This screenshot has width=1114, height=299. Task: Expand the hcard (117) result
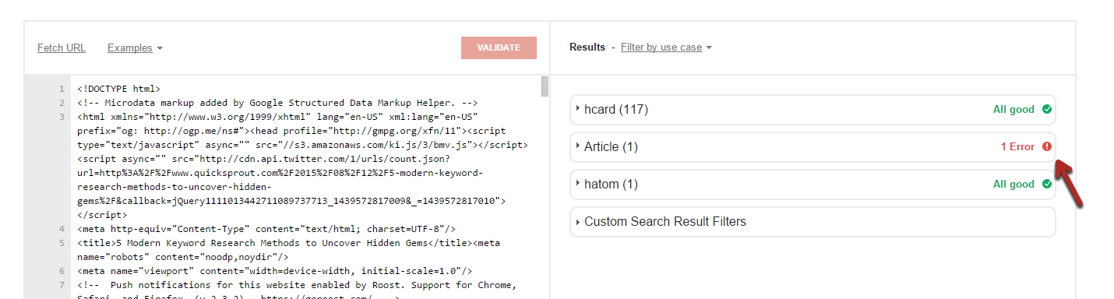coord(813,109)
